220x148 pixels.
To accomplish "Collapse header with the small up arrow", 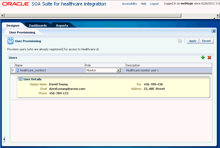I will tap(214, 18).
